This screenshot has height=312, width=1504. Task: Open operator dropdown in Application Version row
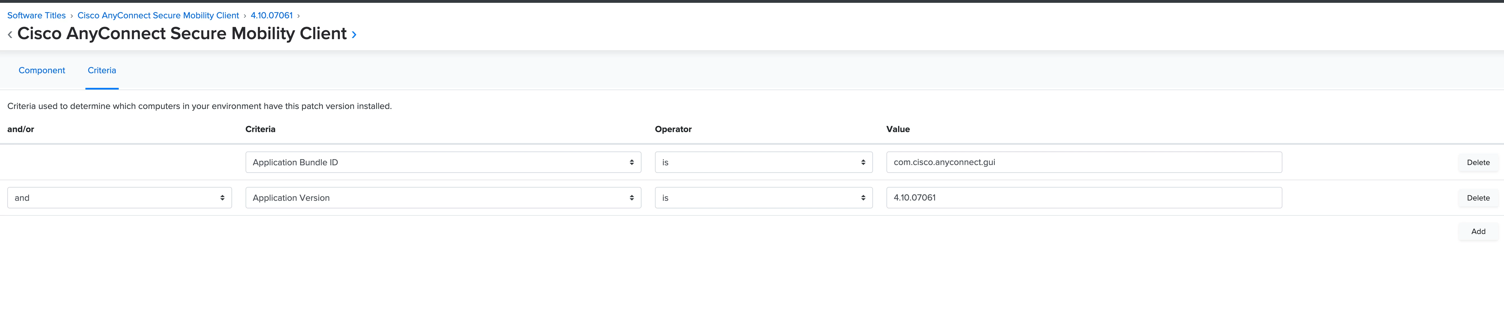coord(764,198)
